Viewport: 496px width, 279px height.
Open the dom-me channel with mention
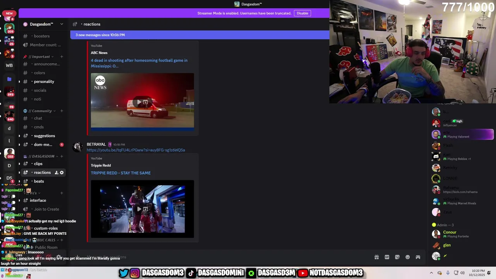43,145
